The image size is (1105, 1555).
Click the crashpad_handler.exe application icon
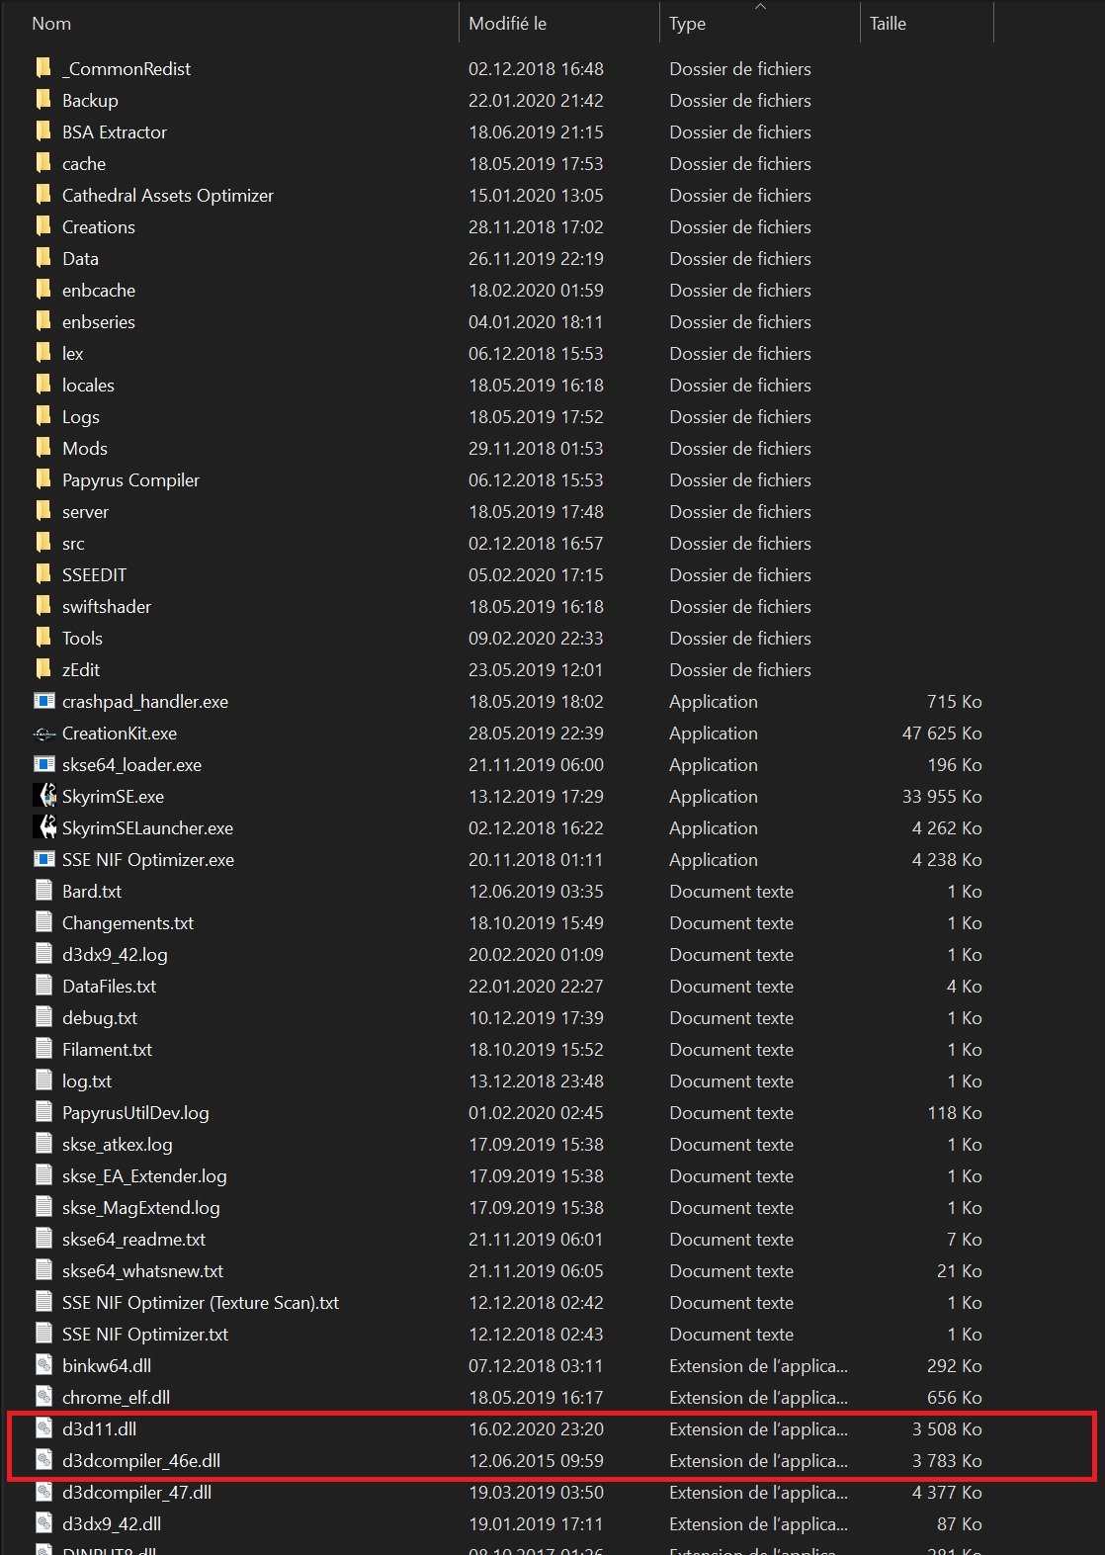[43, 701]
